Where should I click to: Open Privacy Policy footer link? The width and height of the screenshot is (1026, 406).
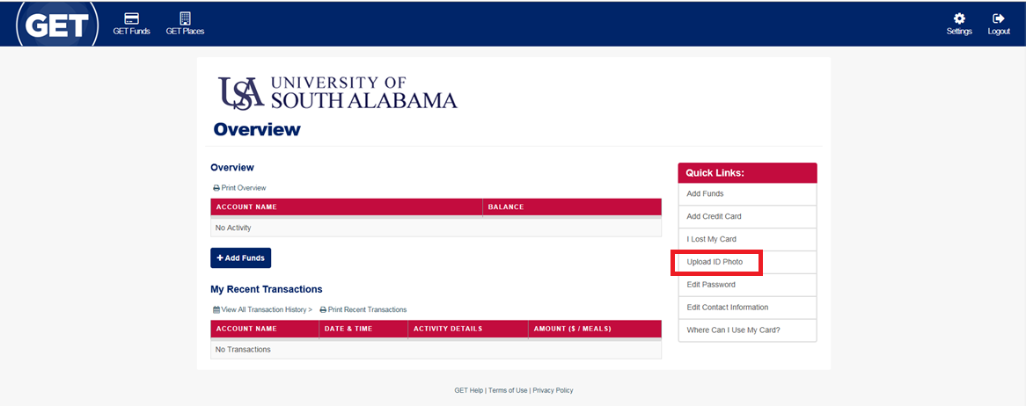(x=553, y=390)
